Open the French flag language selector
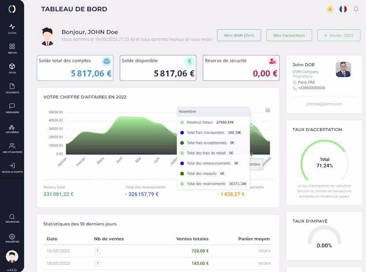The height and width of the screenshot is (272, 366). pos(343,9)
